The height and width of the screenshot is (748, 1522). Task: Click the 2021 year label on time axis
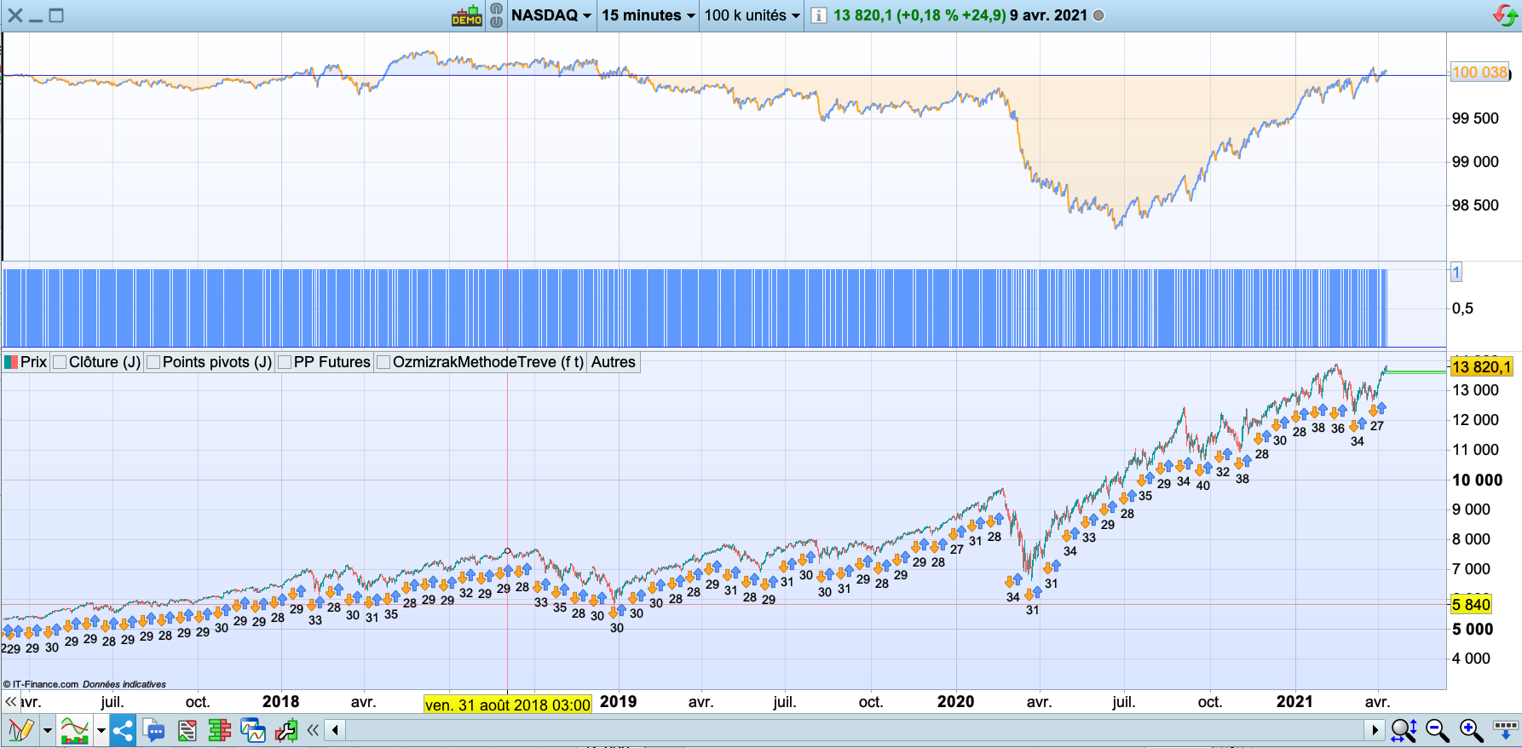tap(1294, 702)
